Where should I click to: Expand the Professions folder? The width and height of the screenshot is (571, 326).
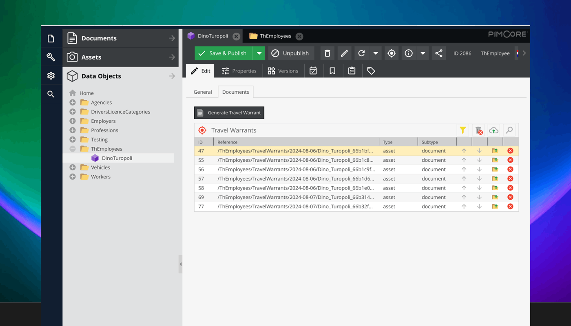click(73, 130)
